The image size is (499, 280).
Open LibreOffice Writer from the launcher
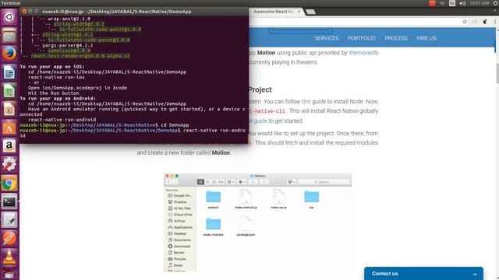point(9,72)
